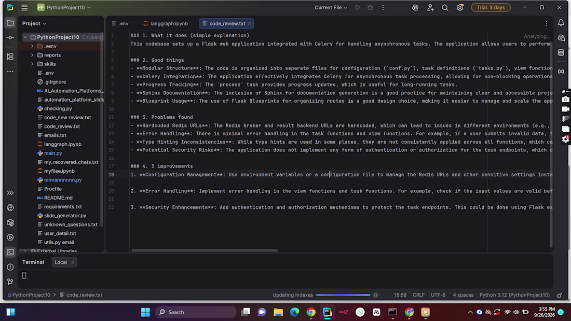The height and width of the screenshot is (321, 571).
Task: Change the UTF-8 file encoding
Action: [438, 295]
